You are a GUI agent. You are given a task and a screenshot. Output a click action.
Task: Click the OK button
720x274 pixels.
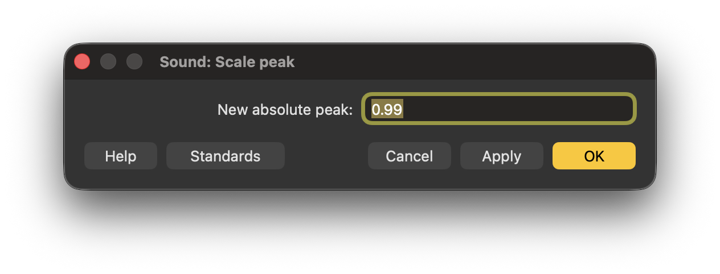coord(594,156)
